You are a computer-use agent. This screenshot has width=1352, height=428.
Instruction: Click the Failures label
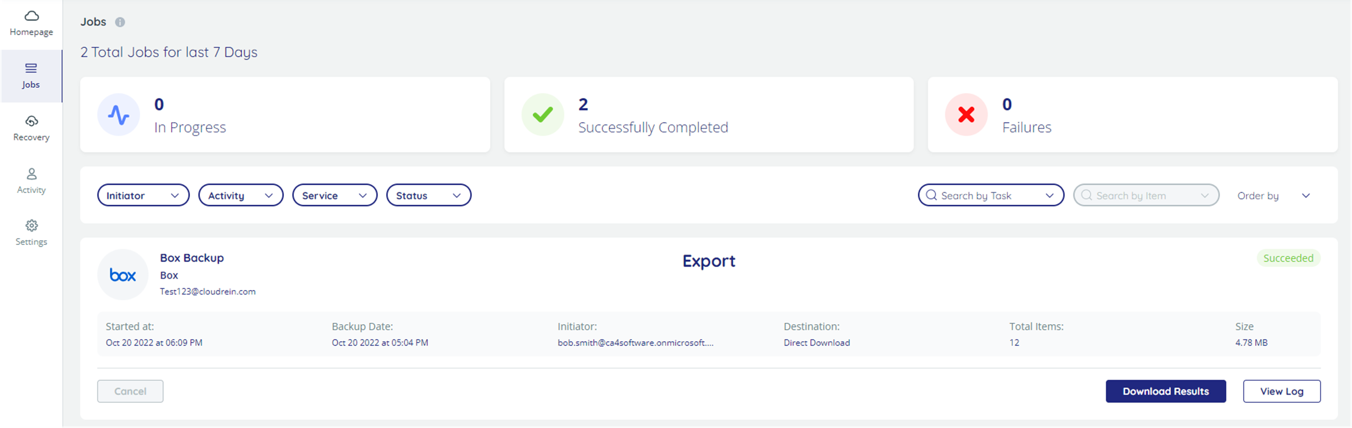click(1027, 128)
